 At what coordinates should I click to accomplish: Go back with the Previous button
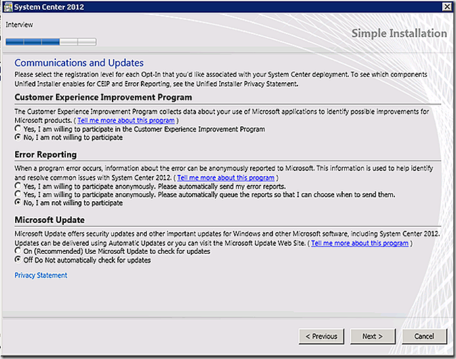(321, 337)
